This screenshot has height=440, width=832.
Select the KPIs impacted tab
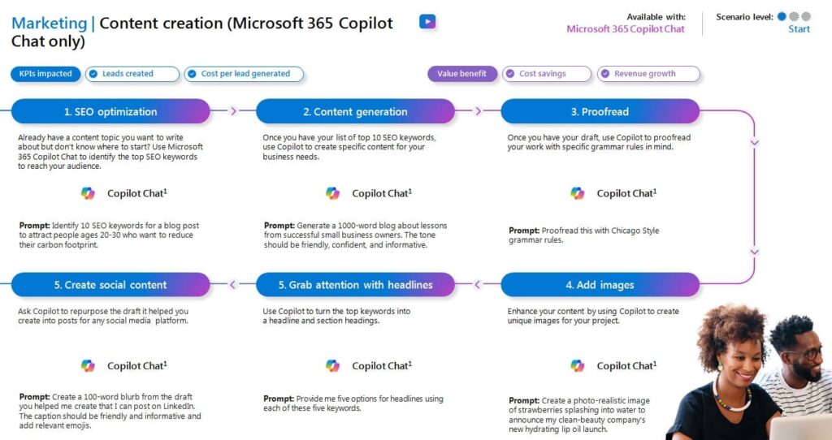click(45, 74)
